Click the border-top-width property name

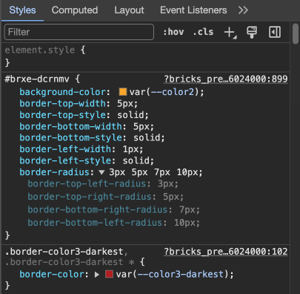point(63,103)
